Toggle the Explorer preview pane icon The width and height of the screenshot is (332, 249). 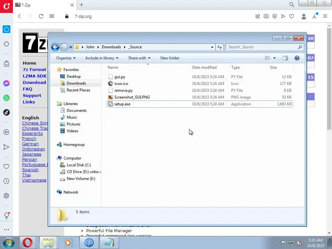285,58
